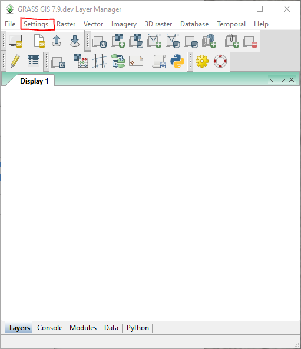301x349 pixels.
Task: Switch to the Data tab
Action: point(111,328)
